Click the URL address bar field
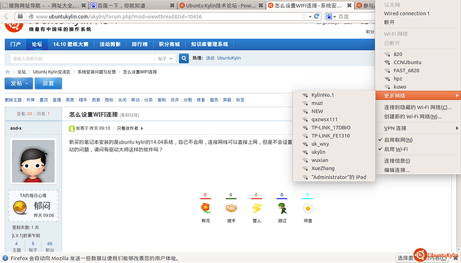 [168, 17]
